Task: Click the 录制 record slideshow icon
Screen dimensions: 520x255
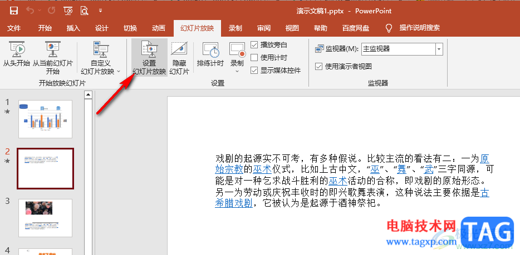Action: click(237, 49)
